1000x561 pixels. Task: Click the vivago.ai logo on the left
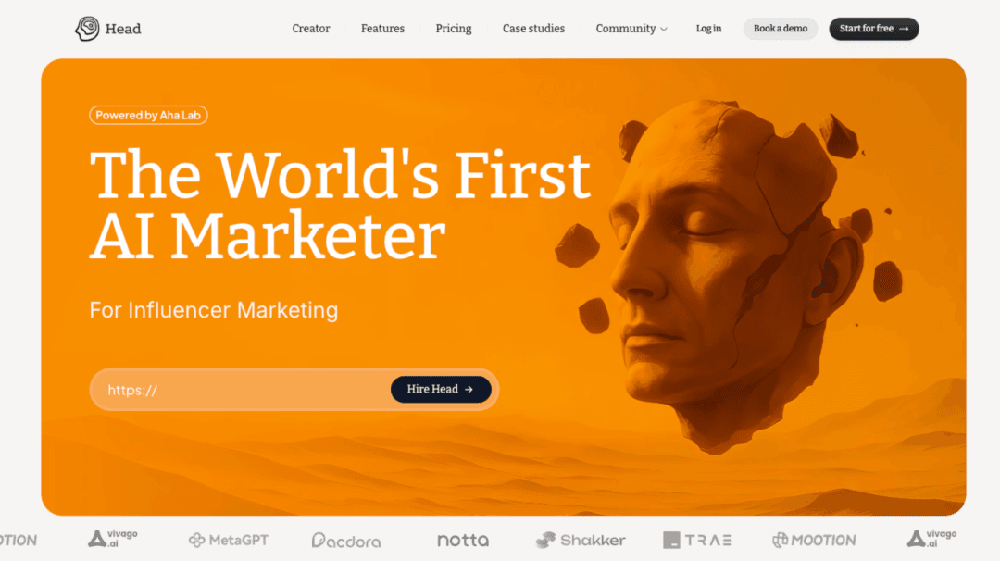tap(113, 540)
